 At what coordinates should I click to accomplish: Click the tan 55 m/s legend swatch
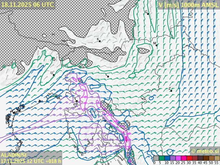click(x=217, y=158)
